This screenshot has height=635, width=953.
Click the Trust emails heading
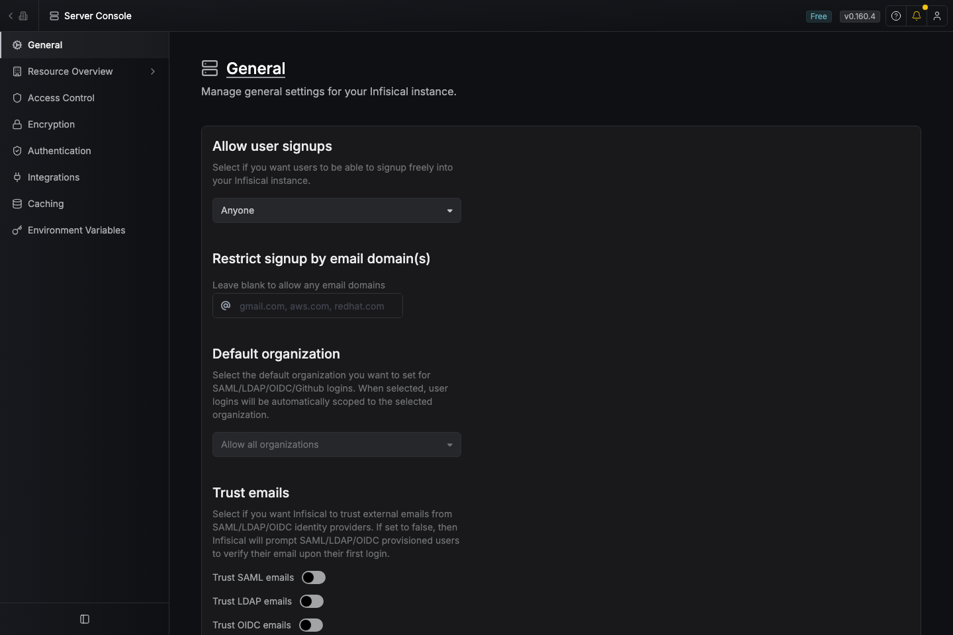(x=251, y=493)
